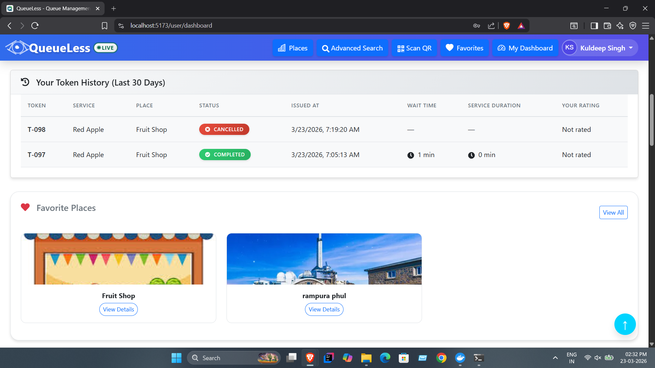Open the password key icon
The width and height of the screenshot is (655, 368).
click(x=477, y=26)
